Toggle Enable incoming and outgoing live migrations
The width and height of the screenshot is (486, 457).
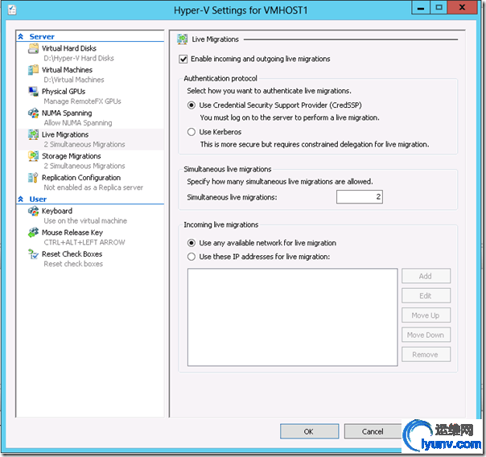pos(183,59)
